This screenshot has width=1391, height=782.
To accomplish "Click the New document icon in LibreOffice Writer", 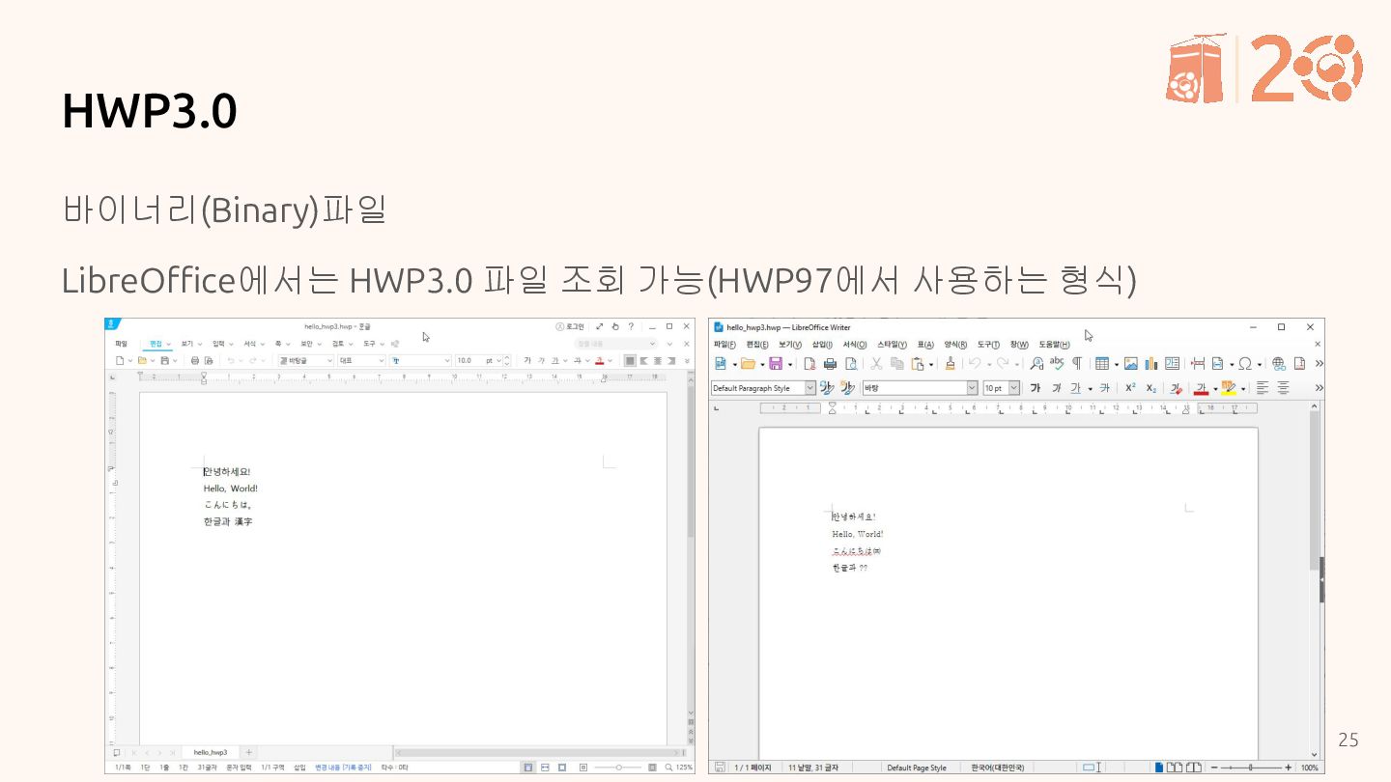I will coord(721,364).
